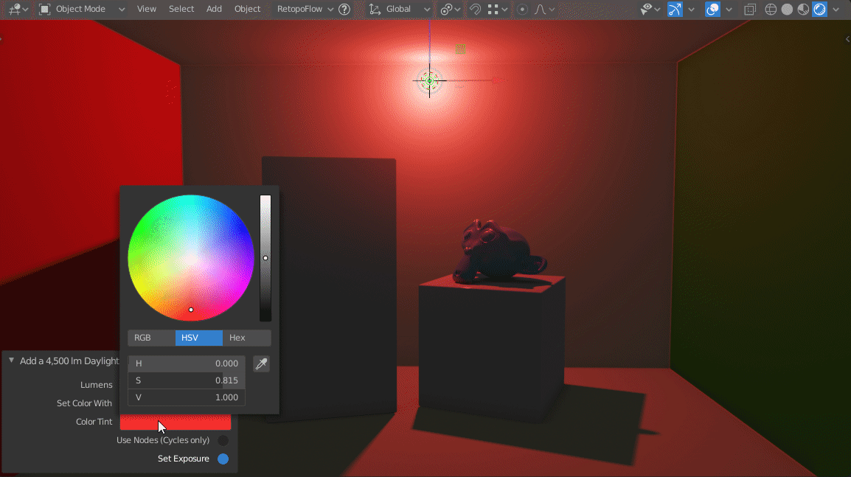Switch color picker to RGB tab
Image resolution: width=851 pixels, height=477 pixels.
[x=151, y=338]
